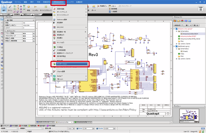Select the arrow Select tool in toolbar
This screenshot has height=133, width=206.
(x=4, y=8)
